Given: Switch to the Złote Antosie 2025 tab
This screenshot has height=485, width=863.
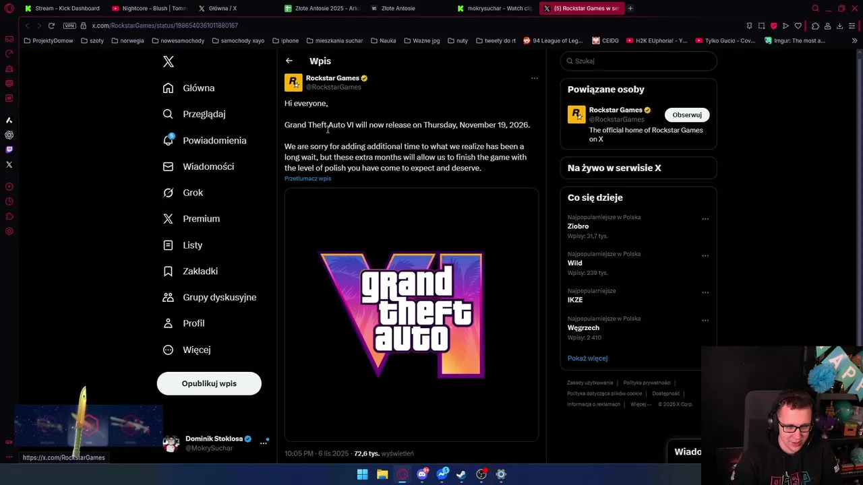Looking at the screenshot, I should pos(322,8).
